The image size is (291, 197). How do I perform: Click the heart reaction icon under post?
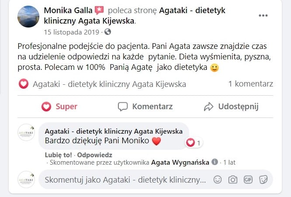(x=24, y=84)
